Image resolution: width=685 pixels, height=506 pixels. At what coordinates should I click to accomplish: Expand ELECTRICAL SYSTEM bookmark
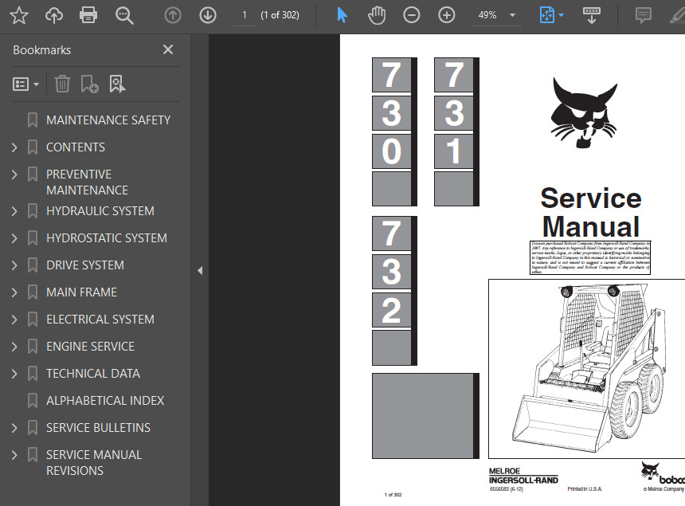(x=14, y=320)
